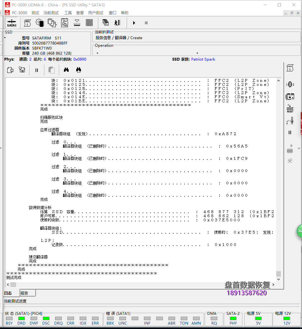
Task: Open the 当前测试 menu
Action: (51, 13)
